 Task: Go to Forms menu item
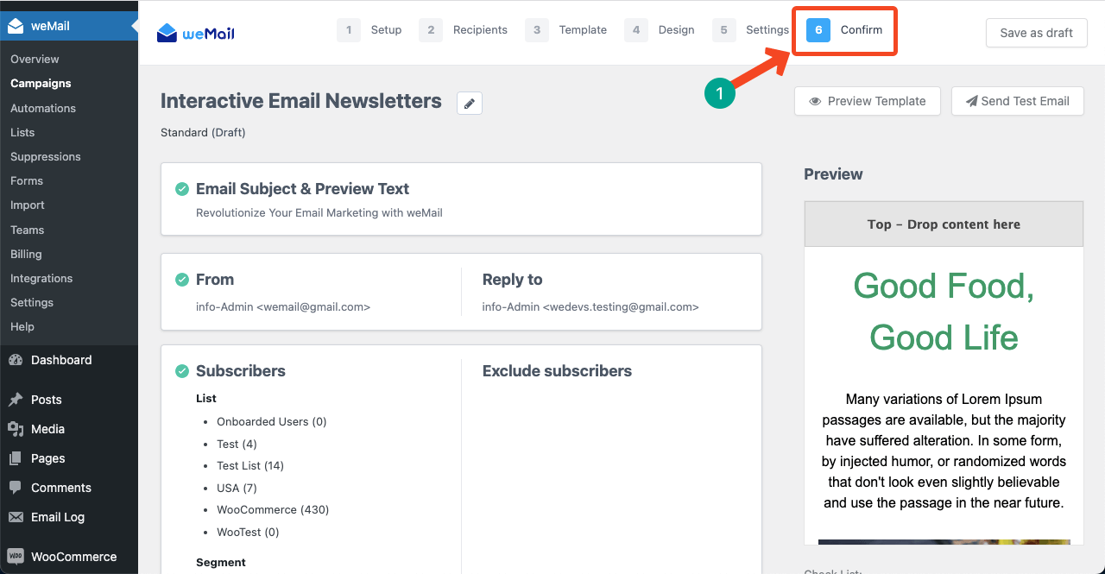(x=27, y=180)
